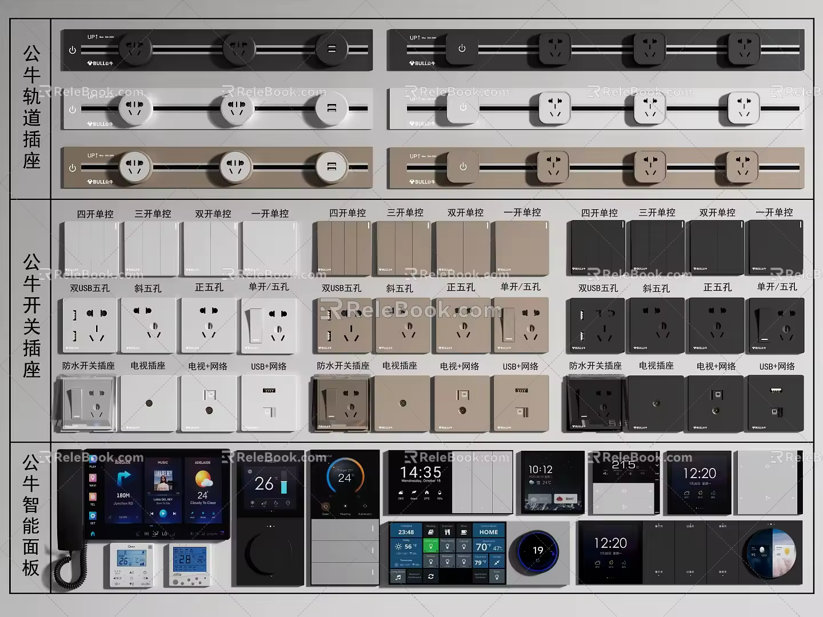Viewport: 823px width, 617px height.
Task: Click power button module on white square-socket track
Action: [463, 107]
